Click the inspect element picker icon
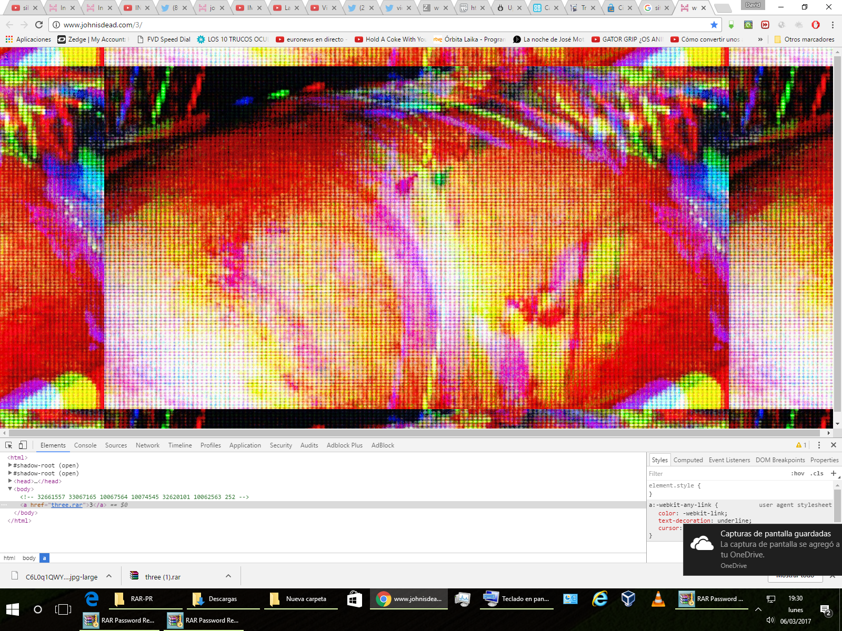This screenshot has height=631, width=842. click(x=9, y=445)
